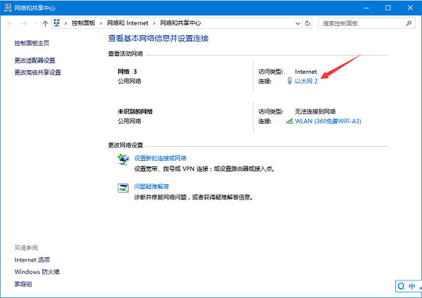The width and height of the screenshot is (422, 298).
Task: Open Windows 防火墙 link
Action: pyautogui.click(x=37, y=271)
